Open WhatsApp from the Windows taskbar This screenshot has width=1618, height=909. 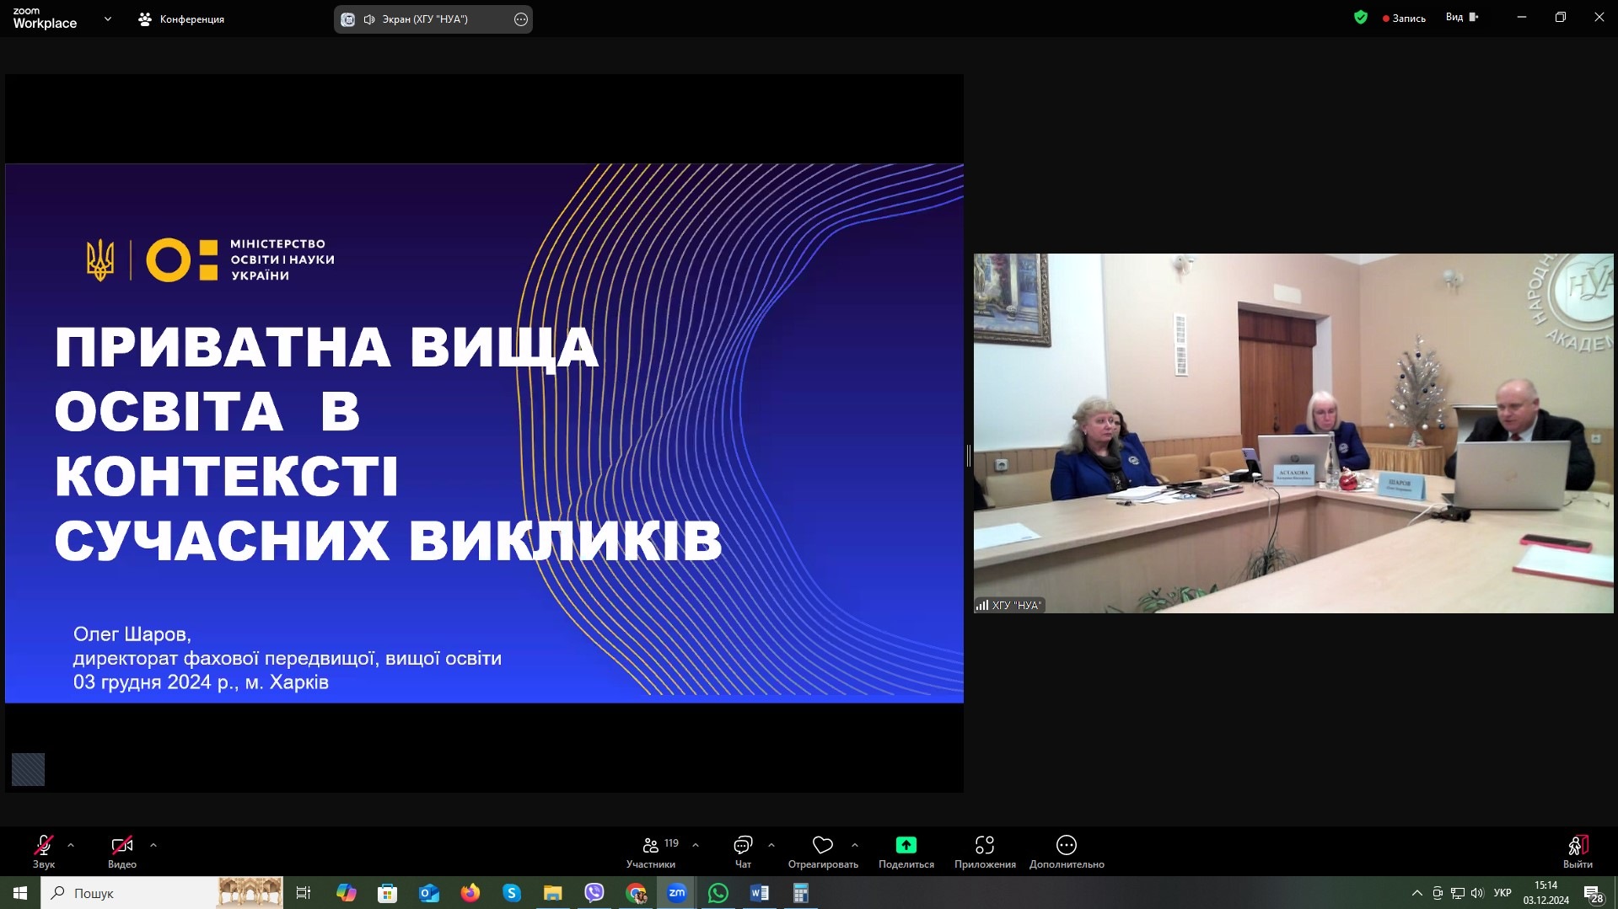(718, 893)
